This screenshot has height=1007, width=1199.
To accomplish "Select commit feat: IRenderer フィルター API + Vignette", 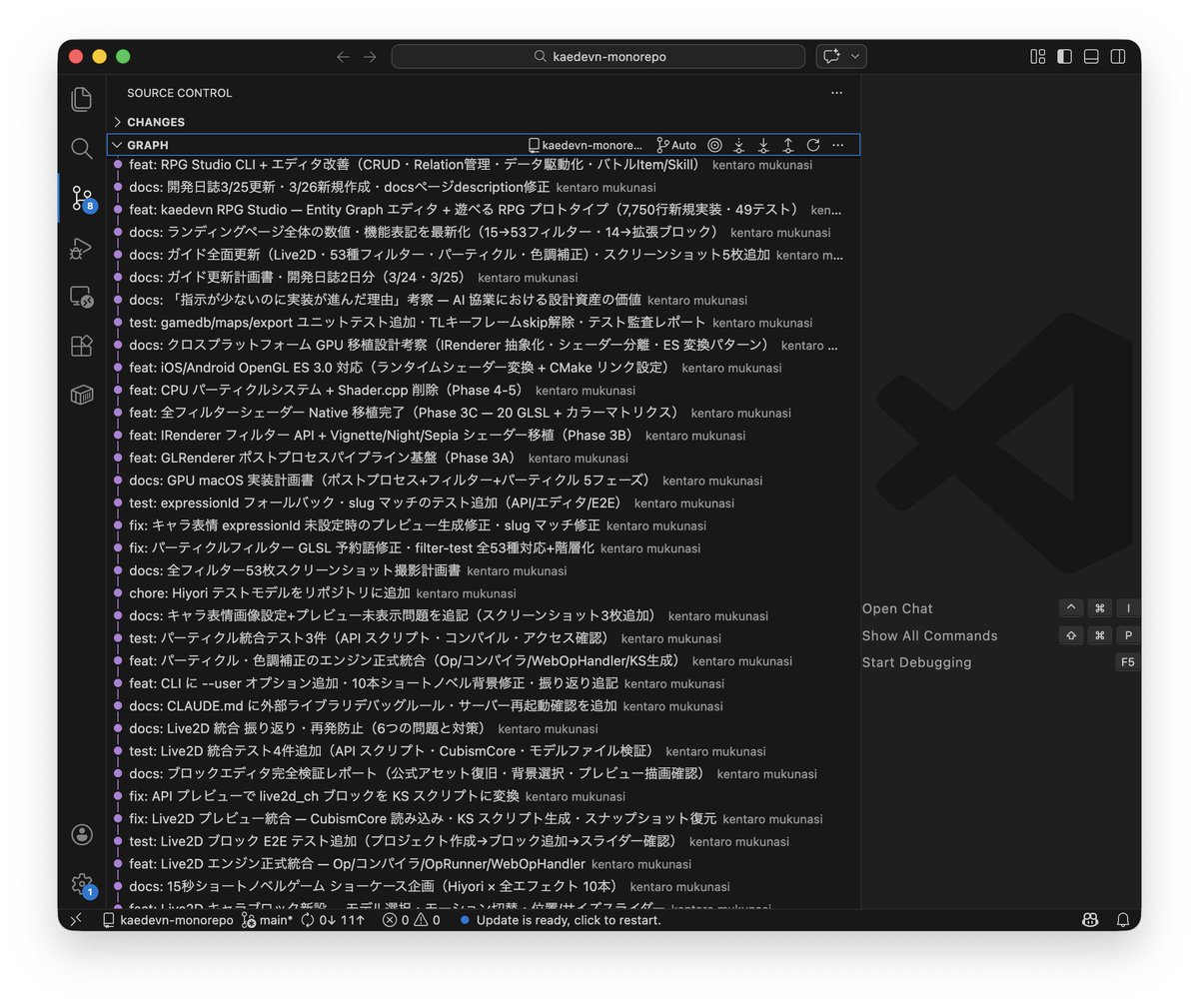I will pyautogui.click(x=484, y=436).
